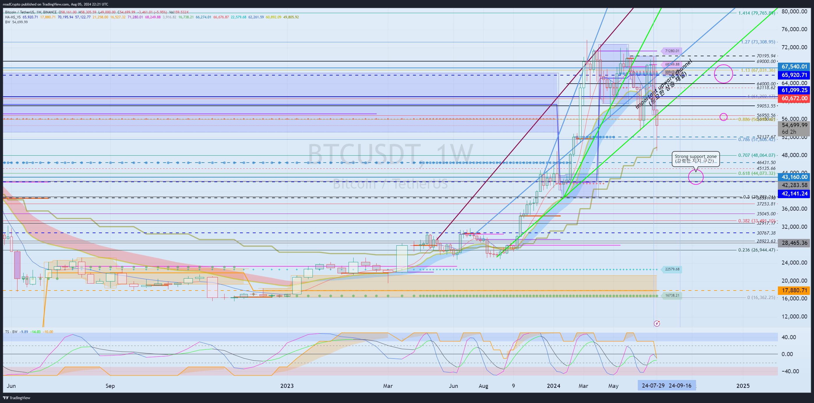
Task: Click the 67,540.01 price axis label
Action: 794,67
